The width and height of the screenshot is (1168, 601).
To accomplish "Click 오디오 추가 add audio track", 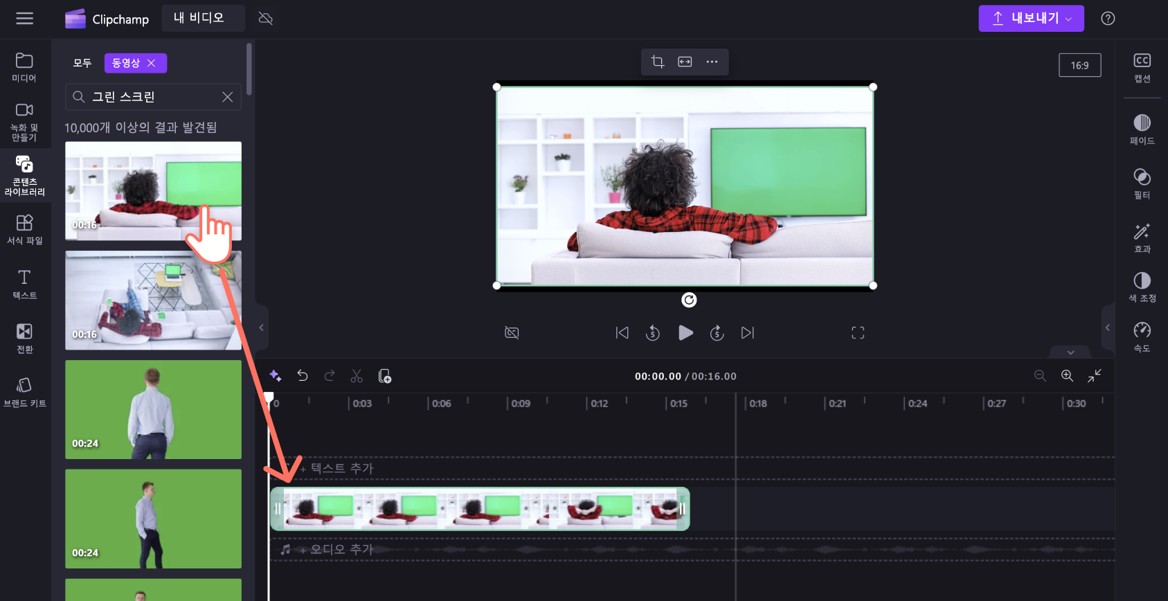I will (x=336, y=549).
